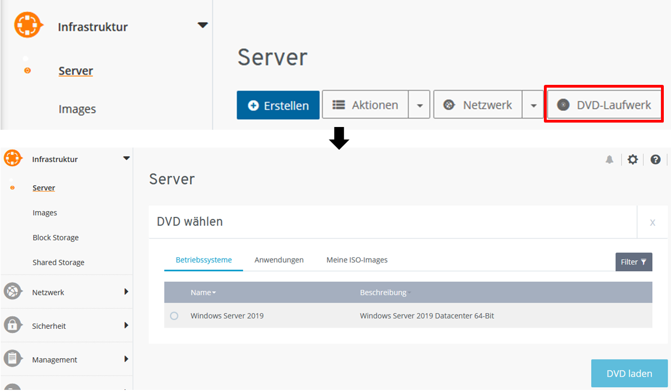Click the Sicherheit padlock icon

(x=13, y=326)
